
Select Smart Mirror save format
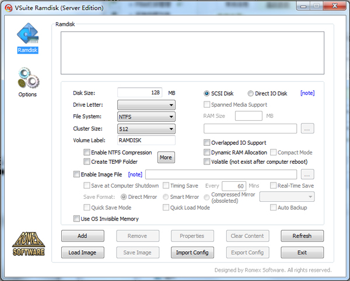[166, 197]
